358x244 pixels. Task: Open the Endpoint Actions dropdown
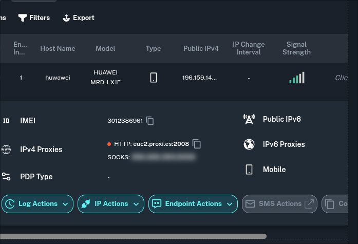[x=193, y=204]
